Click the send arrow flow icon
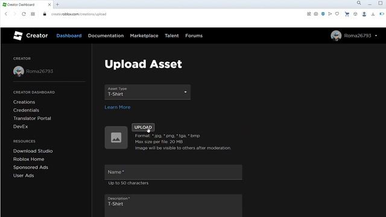386x217 pixels. pos(330,14)
